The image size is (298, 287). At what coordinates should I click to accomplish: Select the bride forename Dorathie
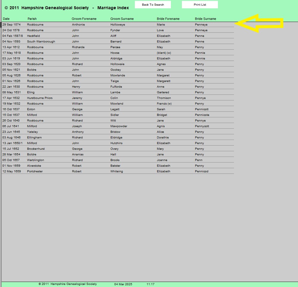pyautogui.click(x=163, y=138)
